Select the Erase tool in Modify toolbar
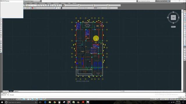Image resolution: width=186 pixels, height=104 pixels. click(x=185, y=11)
